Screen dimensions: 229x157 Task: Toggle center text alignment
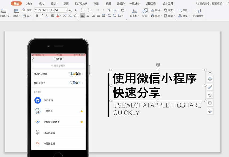pyautogui.click(x=88, y=15)
